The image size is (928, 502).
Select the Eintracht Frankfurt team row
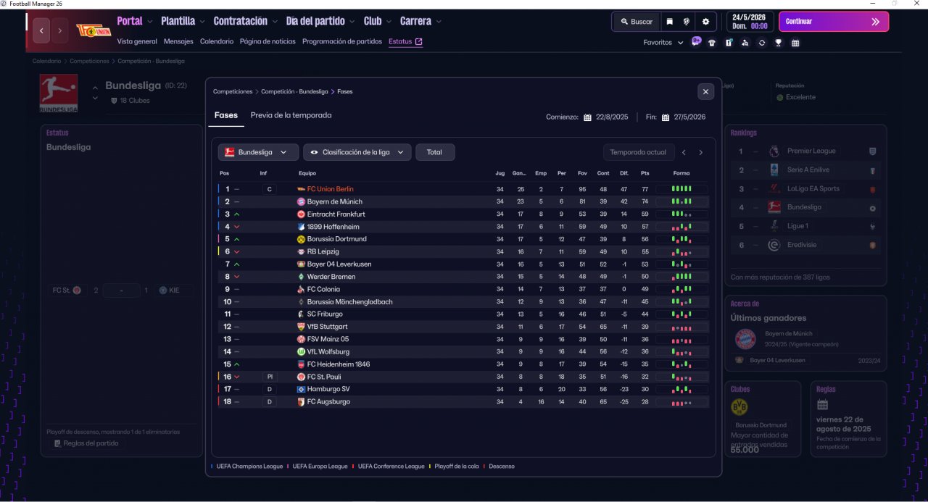463,214
